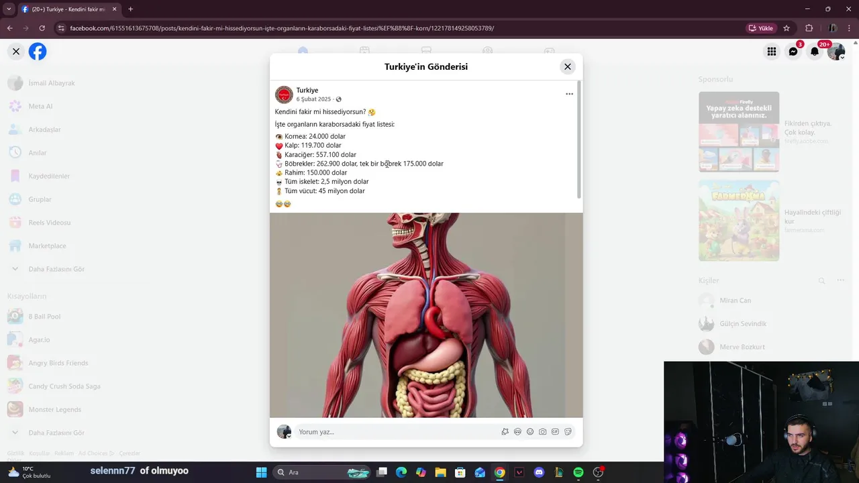Open a new browser tab

coord(130,9)
